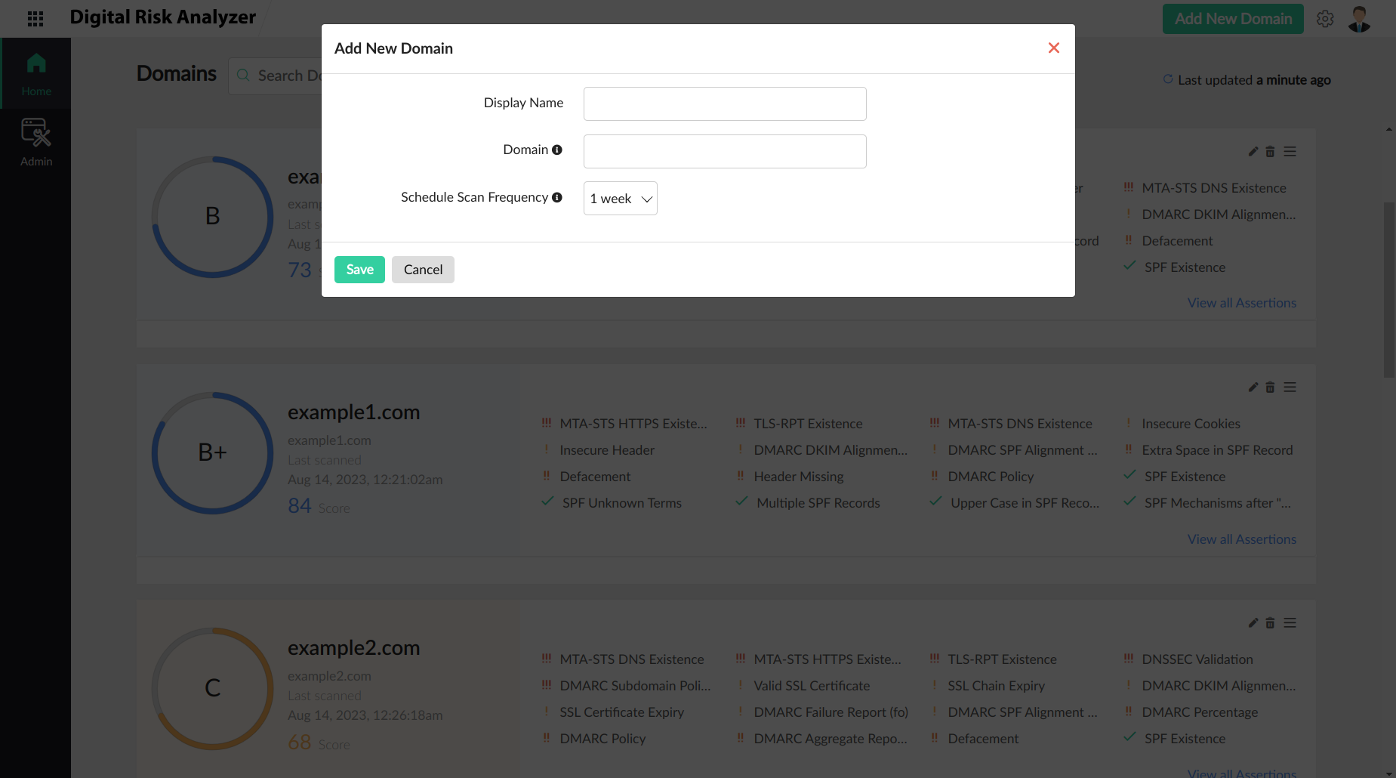The image size is (1396, 778).
Task: Open the apps grid launcher icon
Action: click(x=35, y=18)
